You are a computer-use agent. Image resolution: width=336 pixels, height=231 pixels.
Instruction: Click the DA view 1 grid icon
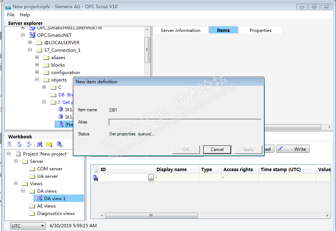(x=40, y=198)
